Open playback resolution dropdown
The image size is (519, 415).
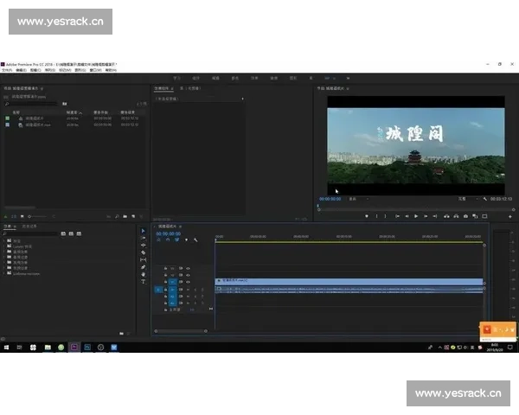click(x=468, y=199)
